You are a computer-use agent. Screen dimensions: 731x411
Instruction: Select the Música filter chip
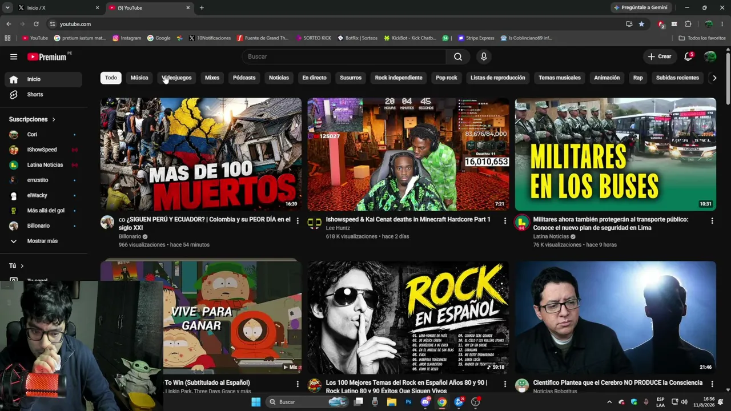pyautogui.click(x=139, y=78)
